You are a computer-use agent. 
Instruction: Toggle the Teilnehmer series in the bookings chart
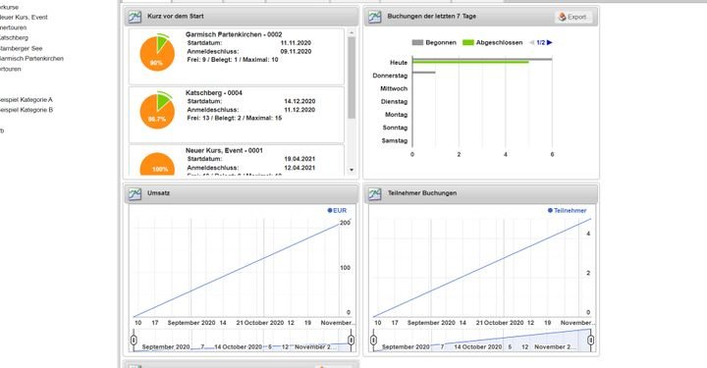(567, 210)
